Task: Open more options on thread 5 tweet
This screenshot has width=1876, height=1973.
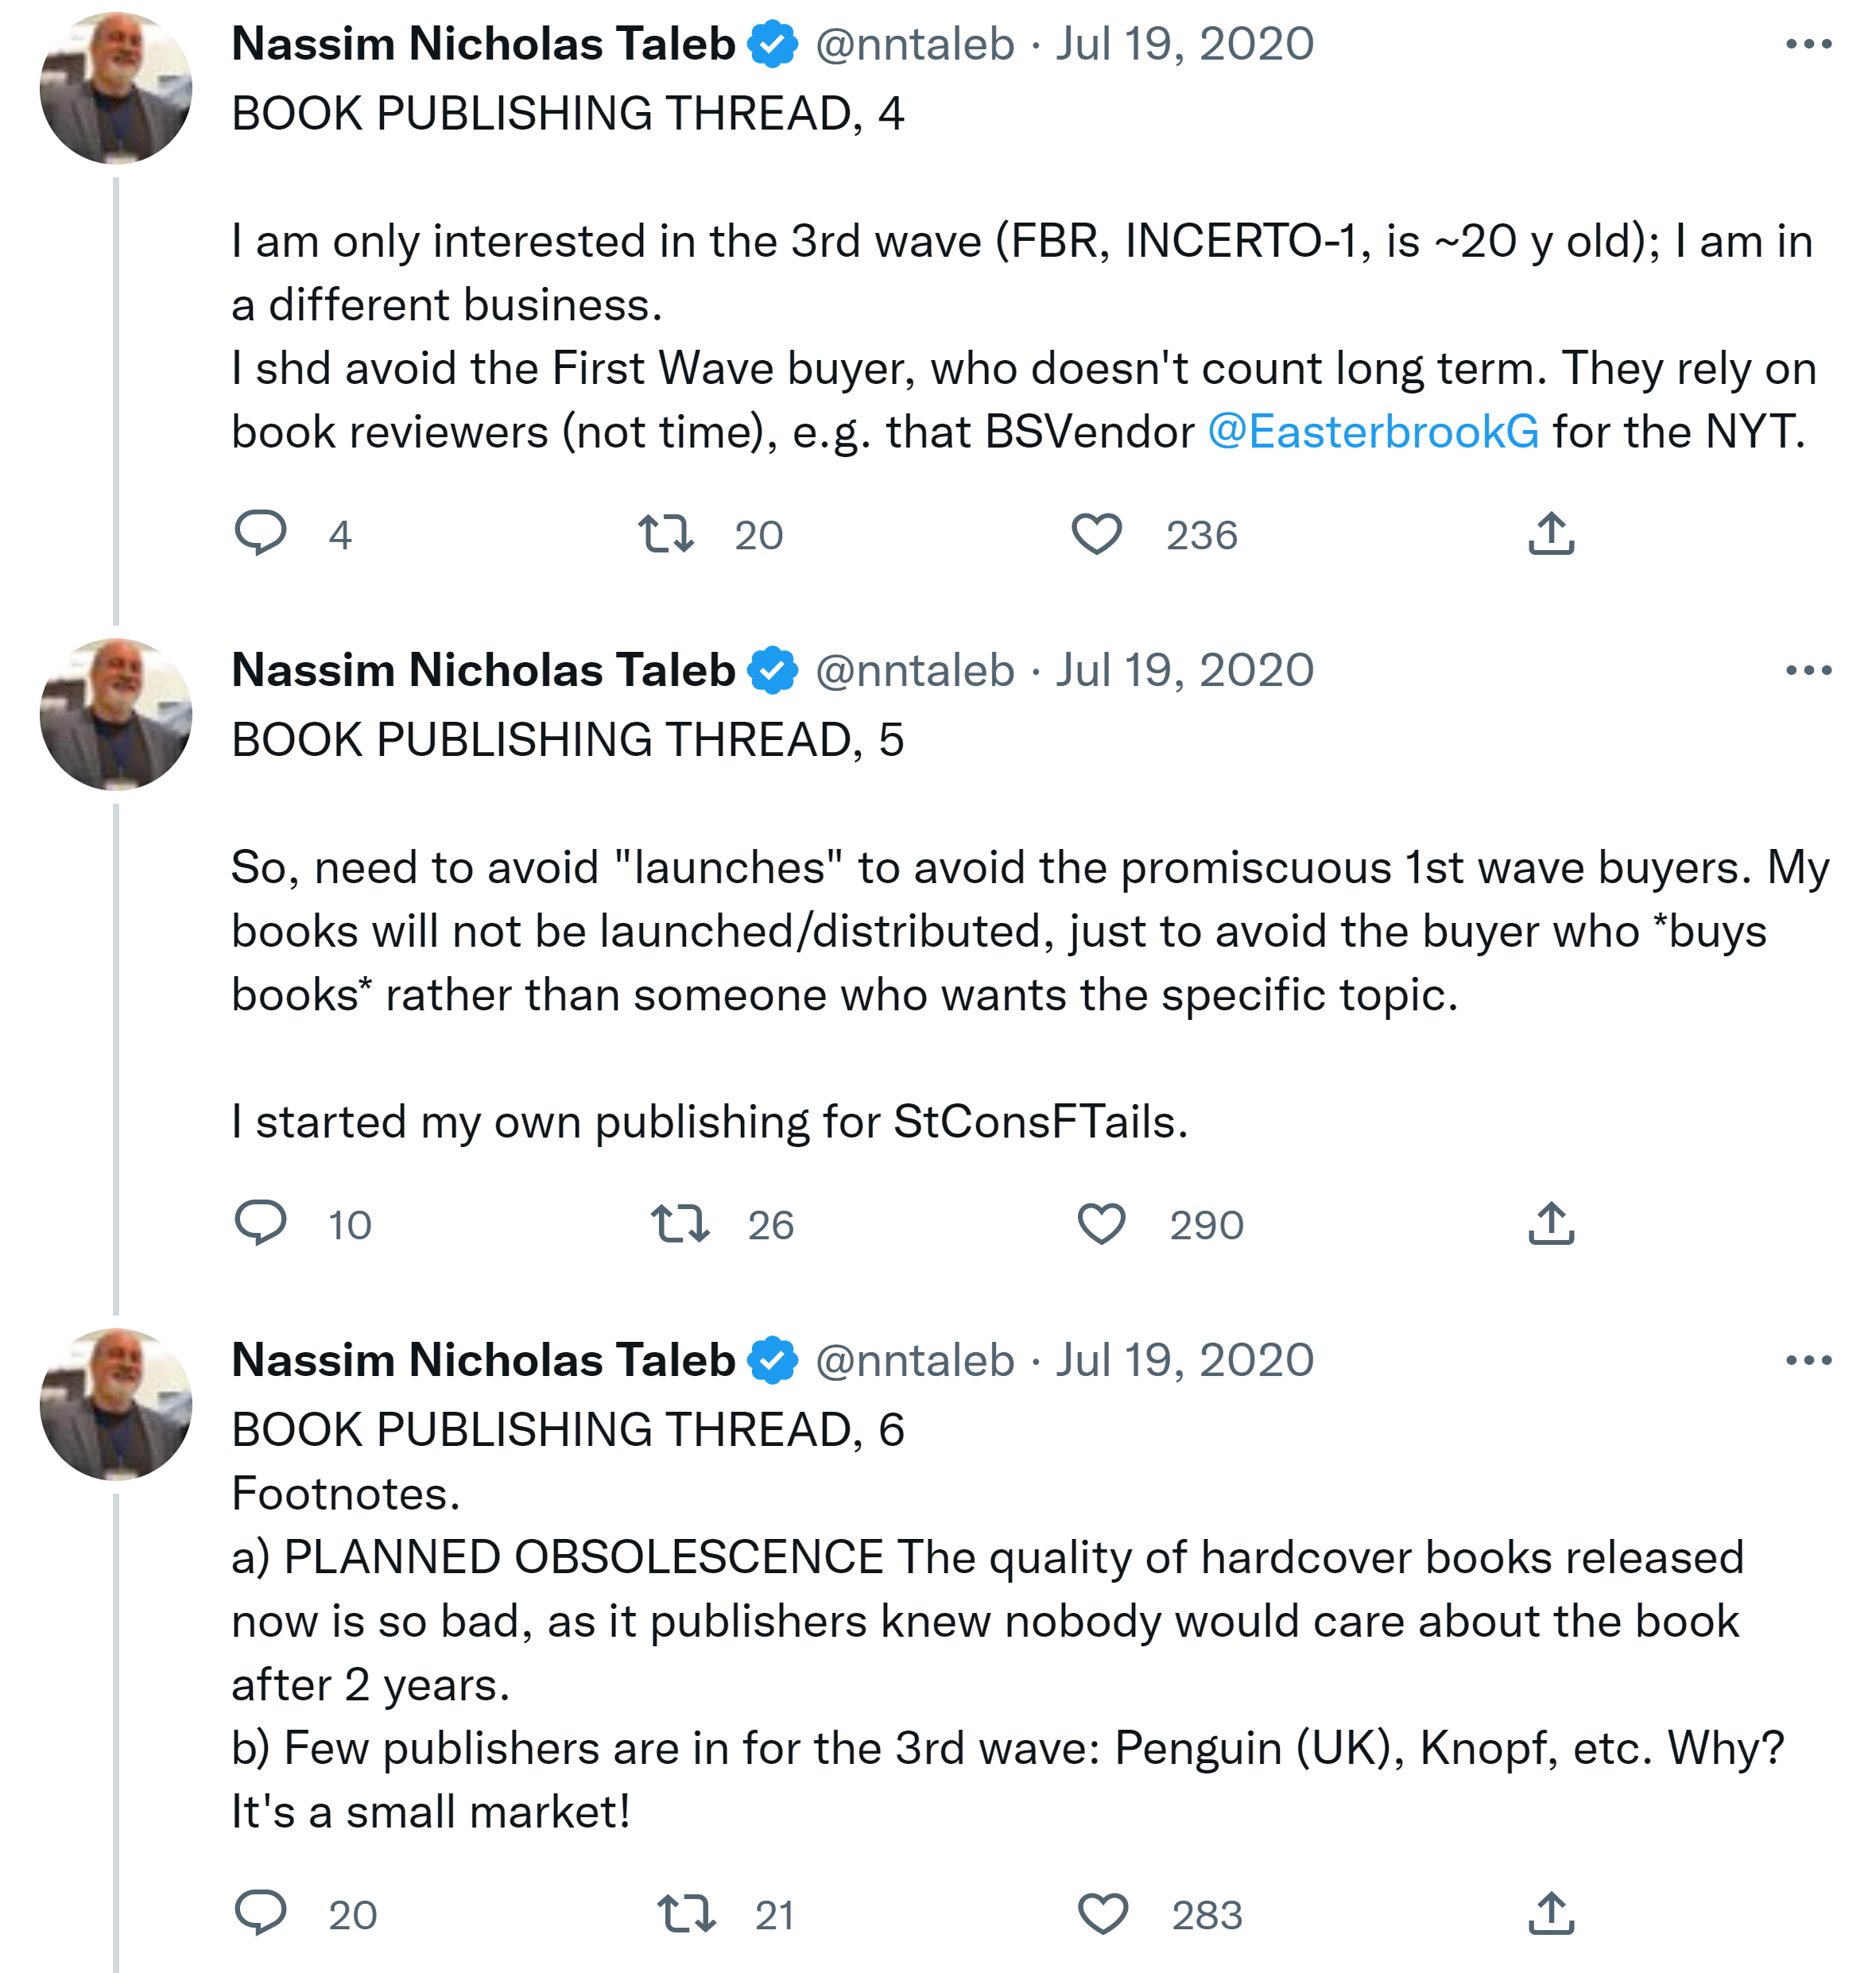Action: tap(1808, 671)
